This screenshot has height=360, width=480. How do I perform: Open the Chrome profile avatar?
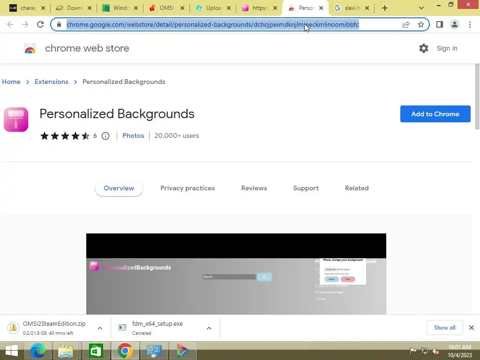(x=455, y=24)
